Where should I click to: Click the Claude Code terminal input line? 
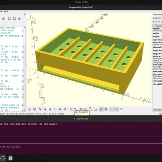click(x=81, y=140)
